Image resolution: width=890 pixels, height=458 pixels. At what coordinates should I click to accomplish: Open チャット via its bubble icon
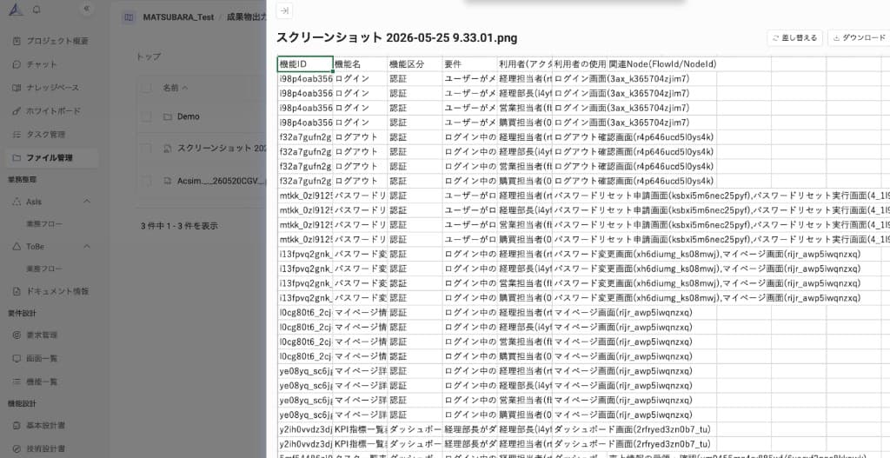coord(17,64)
